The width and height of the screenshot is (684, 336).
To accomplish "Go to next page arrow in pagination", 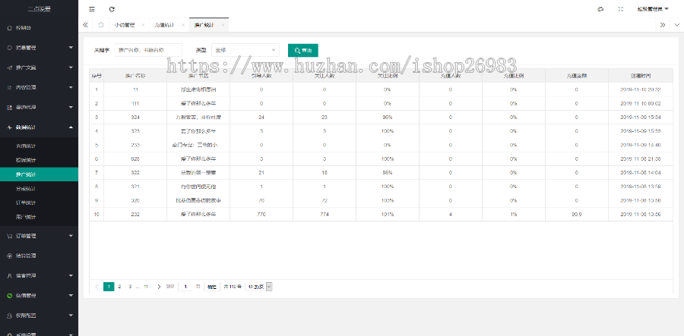I will (x=159, y=287).
